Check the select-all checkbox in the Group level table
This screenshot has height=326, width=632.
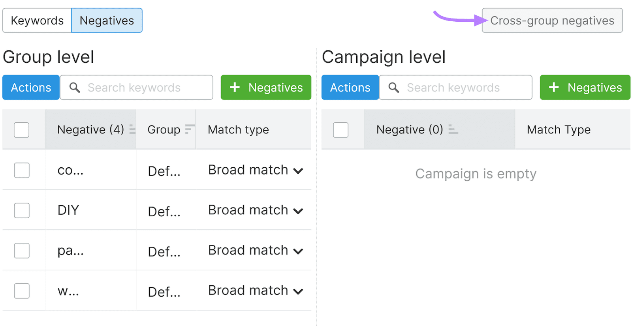coord(21,129)
